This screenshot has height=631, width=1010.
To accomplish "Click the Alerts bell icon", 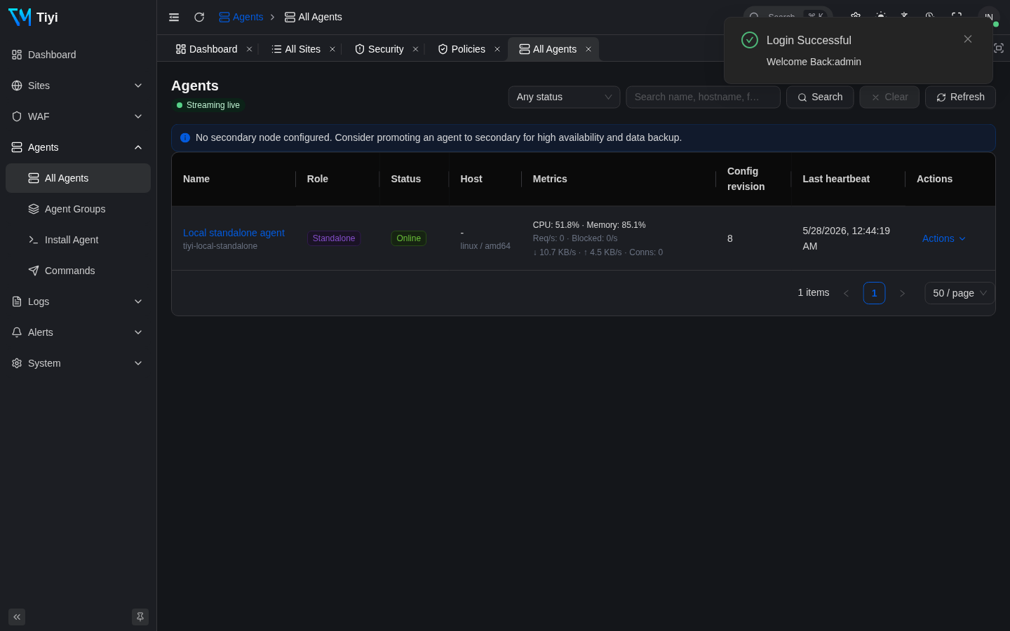I will click(x=17, y=332).
